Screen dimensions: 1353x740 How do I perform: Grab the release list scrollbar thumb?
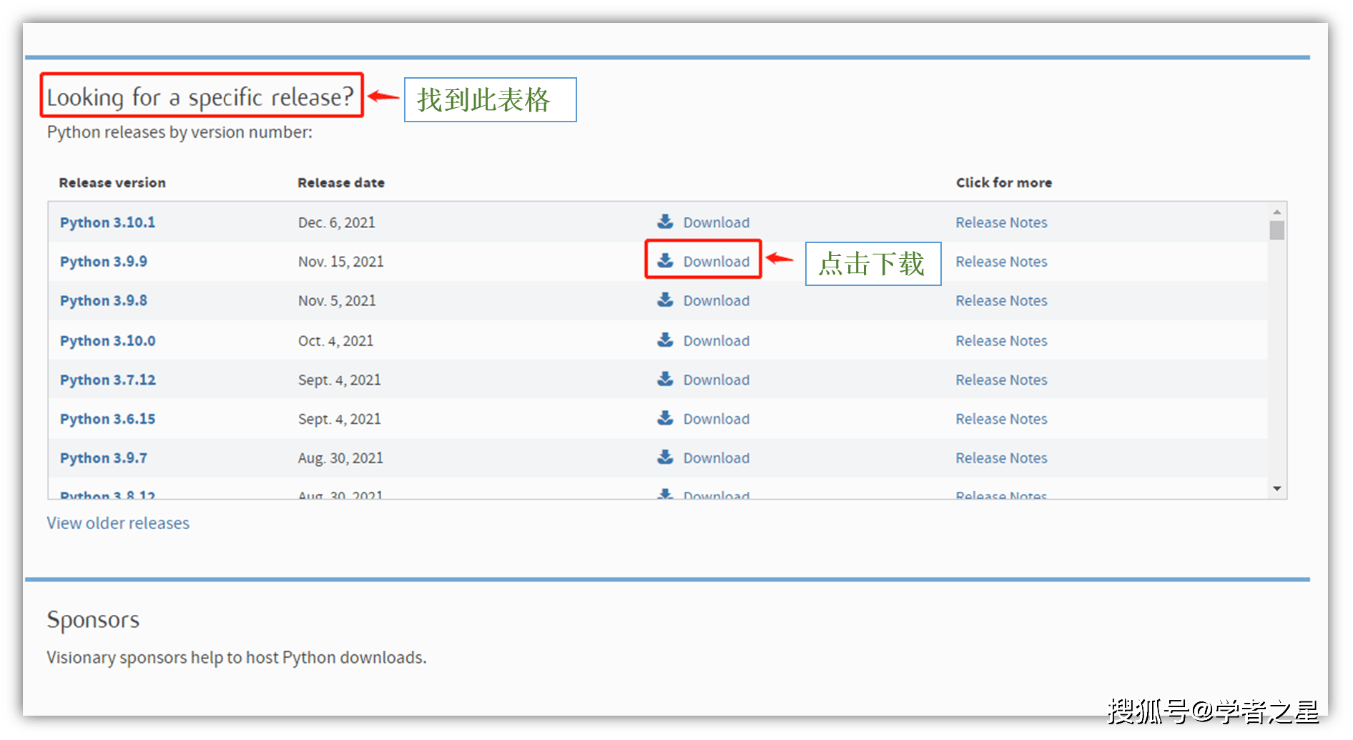coord(1276,230)
